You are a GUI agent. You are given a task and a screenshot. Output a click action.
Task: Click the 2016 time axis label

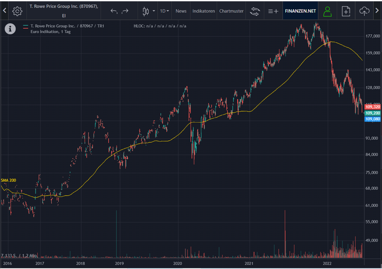(x=7, y=263)
